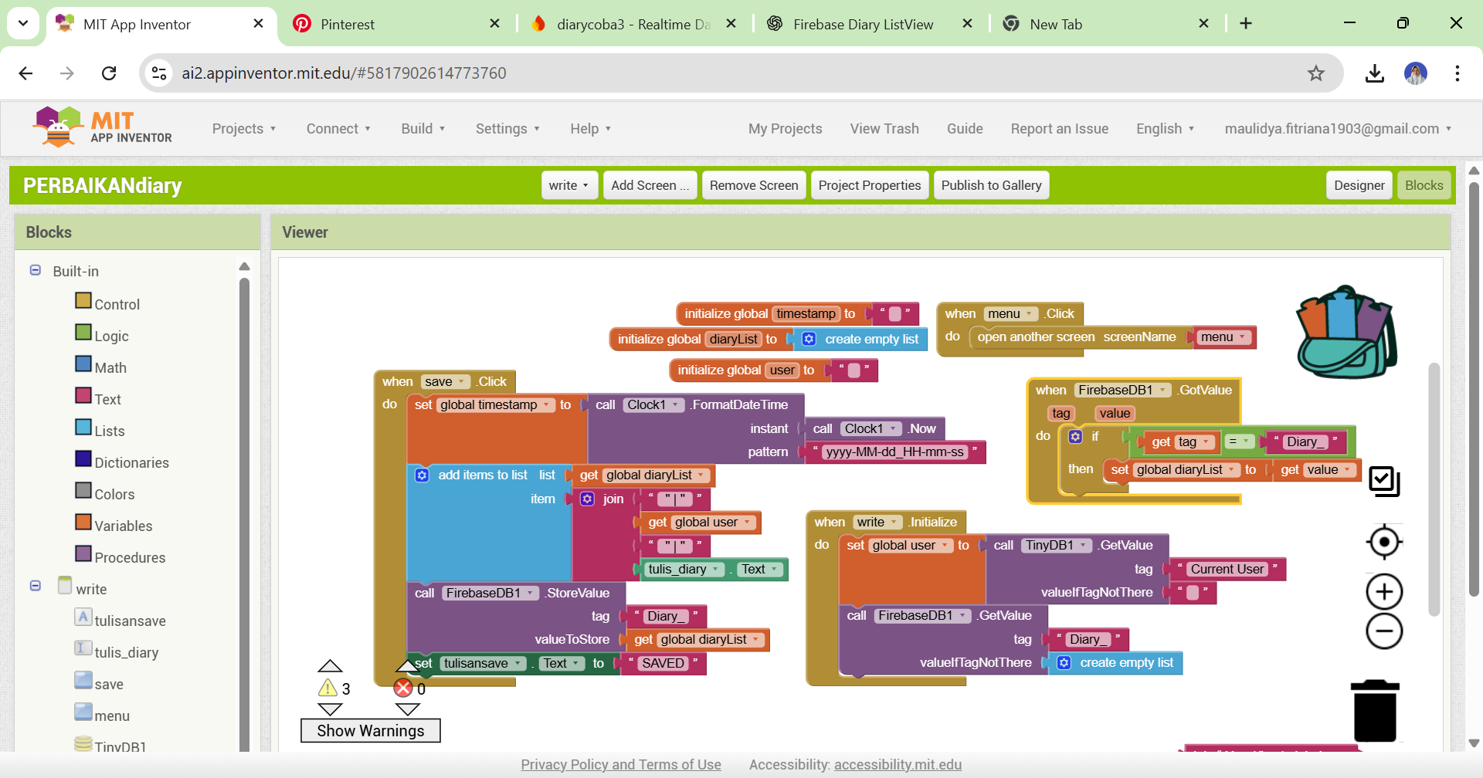This screenshot has height=778, width=1483.
Task: Toggle the if block mutator gear
Action: click(1075, 437)
